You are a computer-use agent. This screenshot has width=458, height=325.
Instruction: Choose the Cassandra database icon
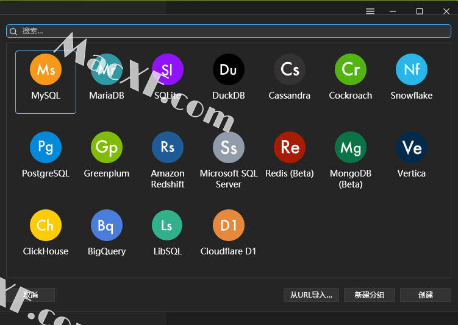click(x=290, y=69)
